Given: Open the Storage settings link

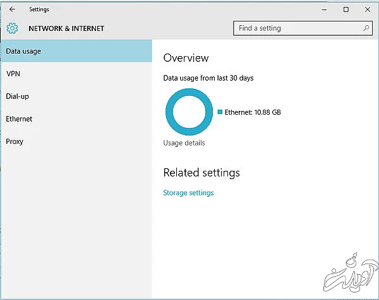Looking at the screenshot, I should pos(188,193).
